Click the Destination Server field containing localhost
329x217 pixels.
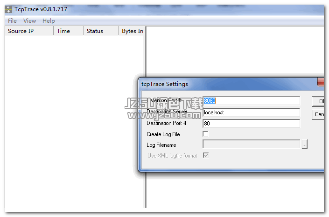pos(252,112)
